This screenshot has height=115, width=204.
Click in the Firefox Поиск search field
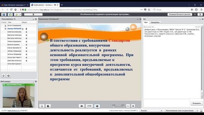(x=171, y=10)
